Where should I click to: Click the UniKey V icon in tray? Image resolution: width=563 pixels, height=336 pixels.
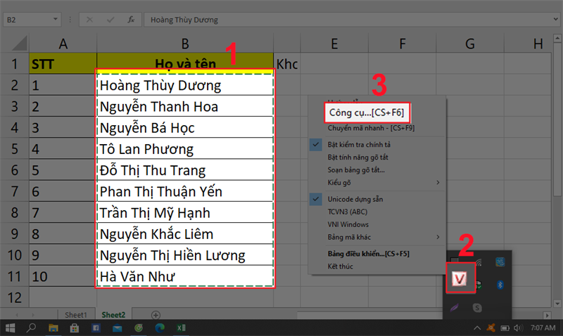pyautogui.click(x=460, y=278)
